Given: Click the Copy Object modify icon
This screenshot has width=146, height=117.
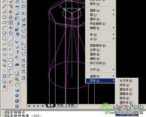Looking at the screenshot, I should [11, 6].
